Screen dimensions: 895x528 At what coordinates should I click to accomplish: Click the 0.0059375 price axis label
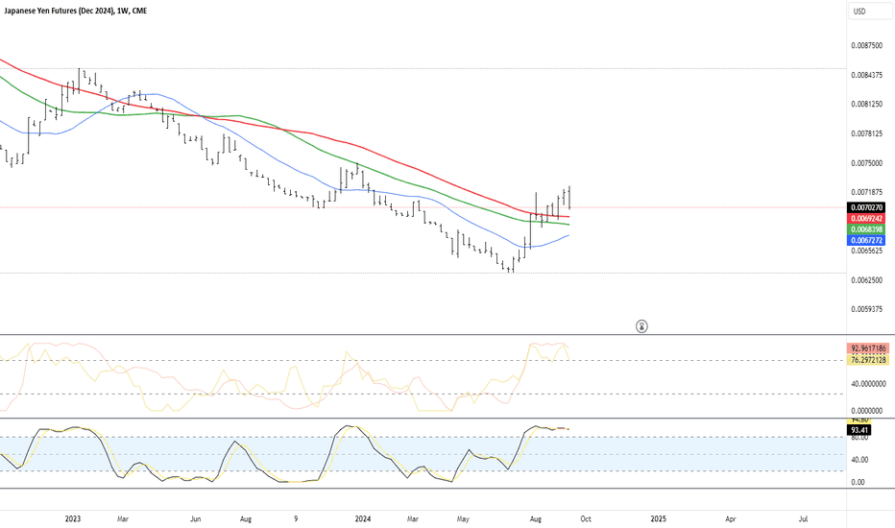866,309
